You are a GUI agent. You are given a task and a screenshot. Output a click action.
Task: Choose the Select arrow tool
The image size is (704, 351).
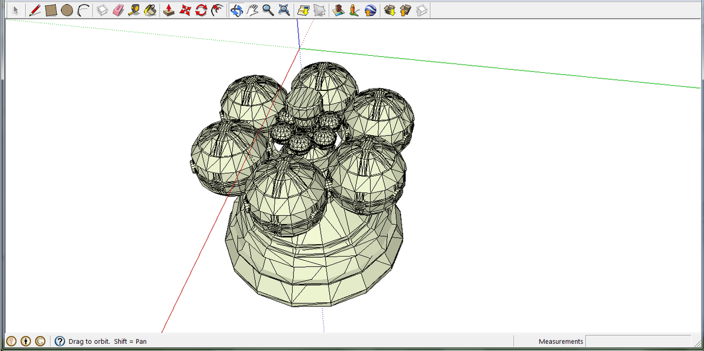(16, 10)
